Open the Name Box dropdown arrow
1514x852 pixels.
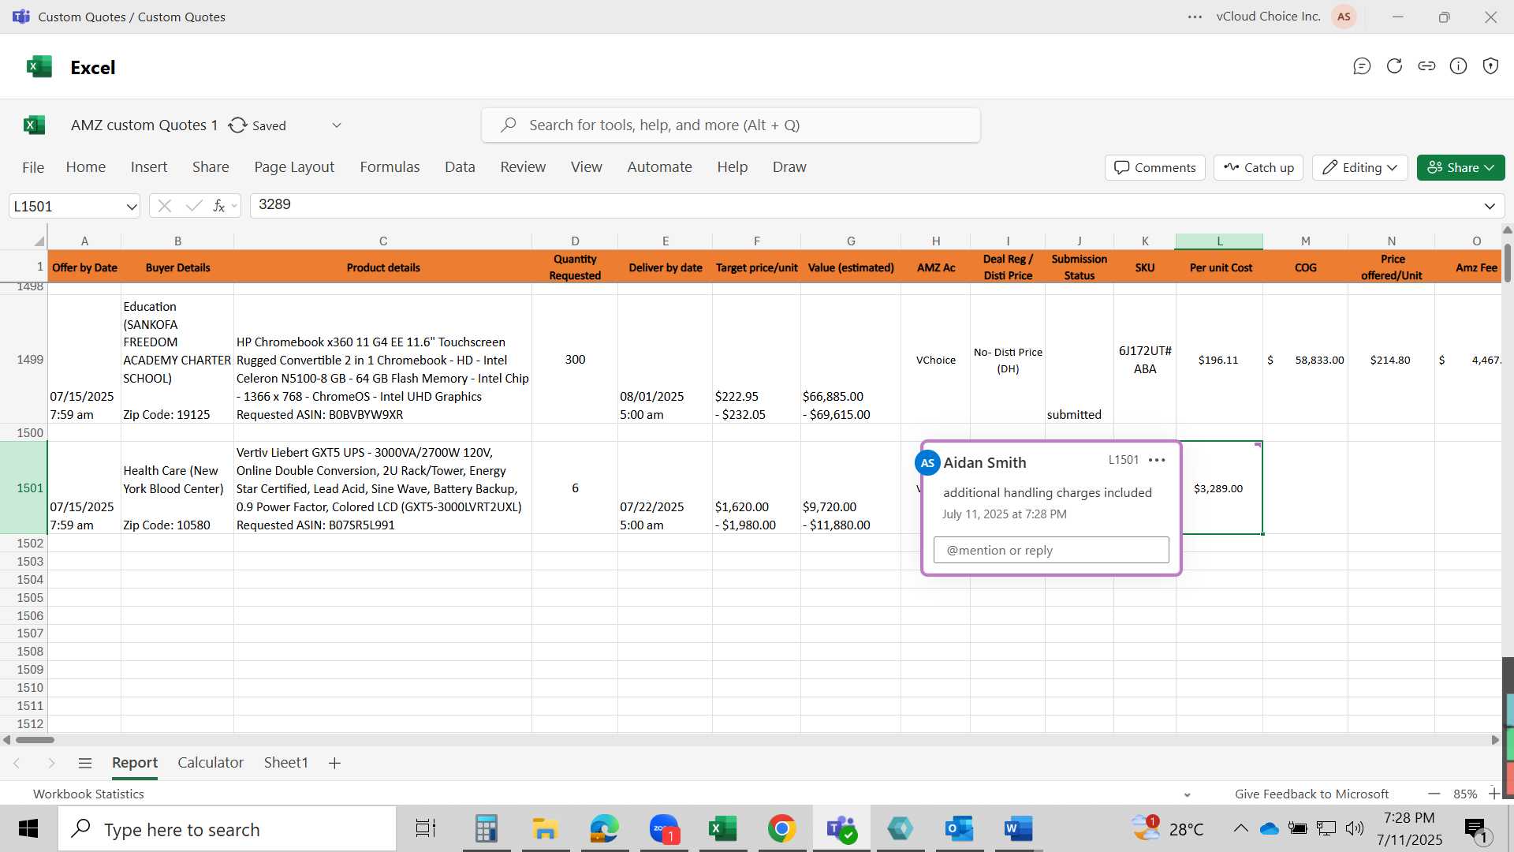131,207
